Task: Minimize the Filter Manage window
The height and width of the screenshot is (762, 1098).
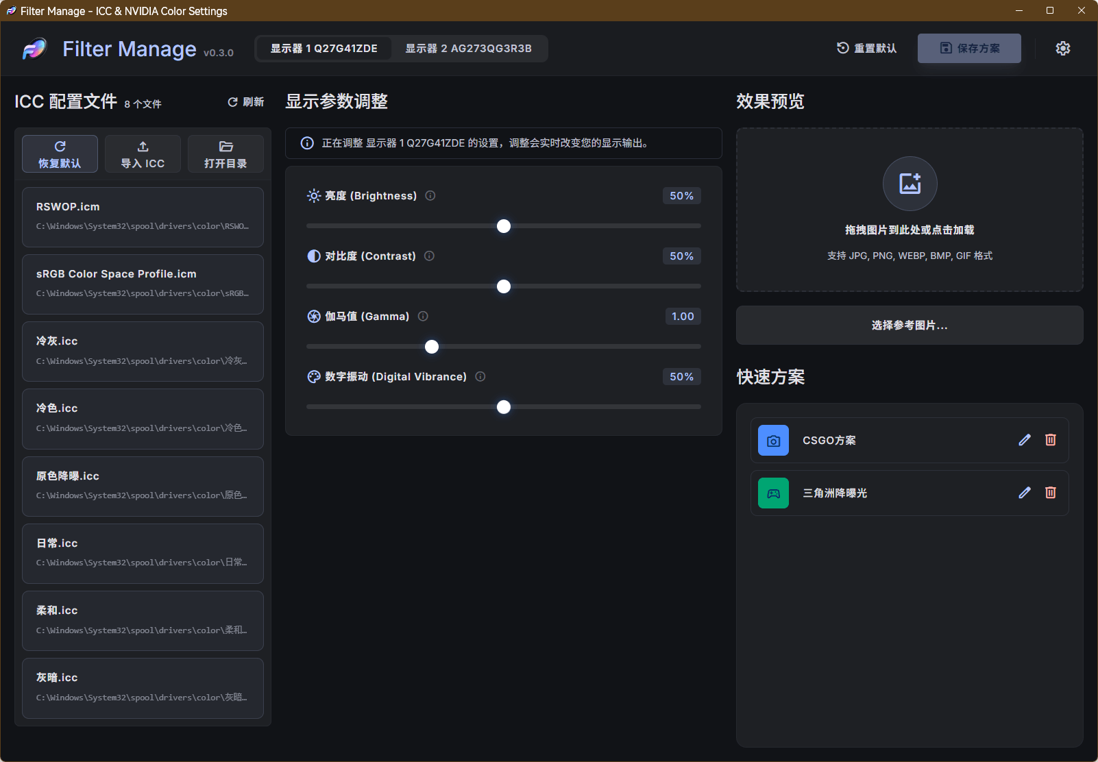Action: (x=1019, y=10)
